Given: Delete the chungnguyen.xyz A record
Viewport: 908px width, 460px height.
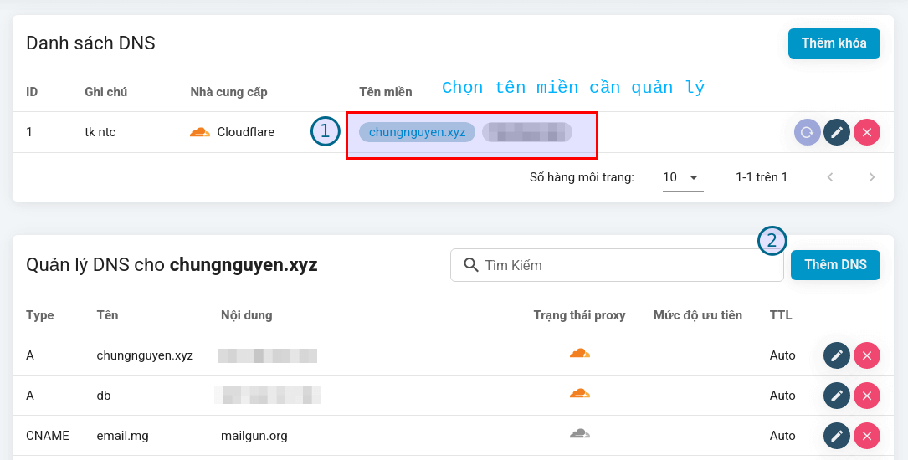Looking at the screenshot, I should (867, 355).
